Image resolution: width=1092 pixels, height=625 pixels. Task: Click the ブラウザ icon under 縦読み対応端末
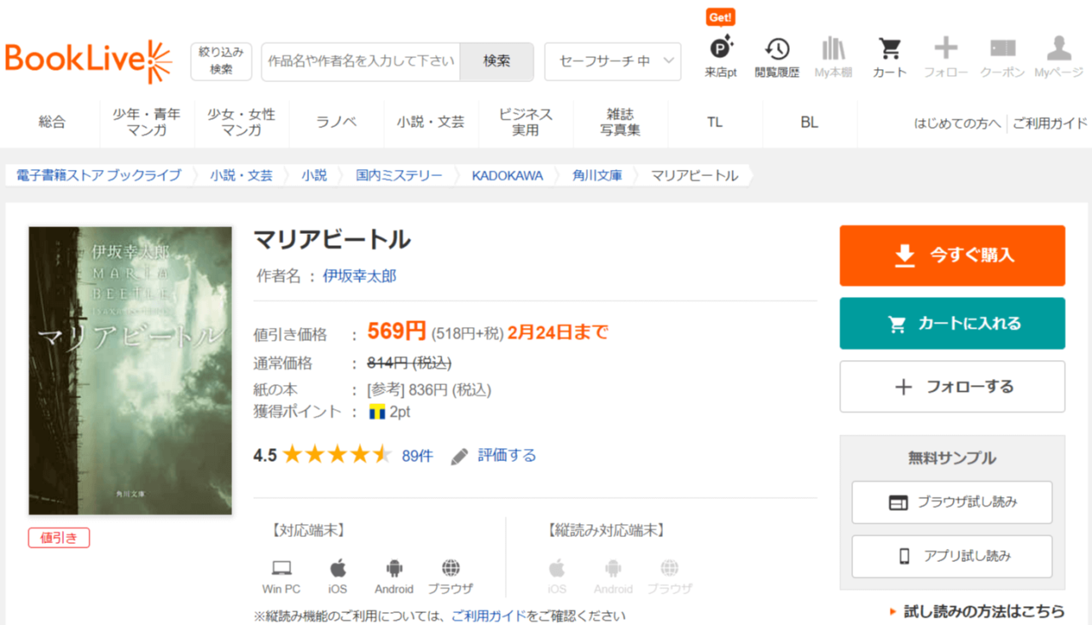(x=670, y=568)
